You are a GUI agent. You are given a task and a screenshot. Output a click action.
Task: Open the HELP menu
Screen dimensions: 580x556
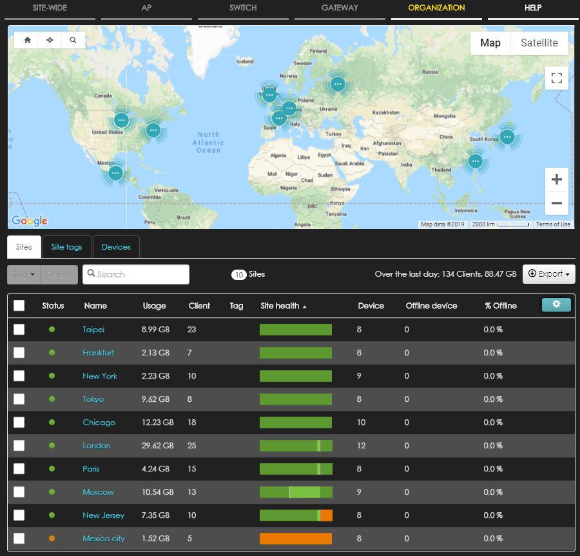click(533, 8)
